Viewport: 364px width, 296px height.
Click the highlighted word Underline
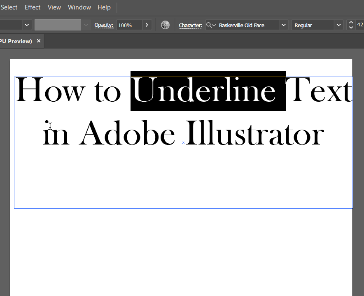(x=204, y=90)
